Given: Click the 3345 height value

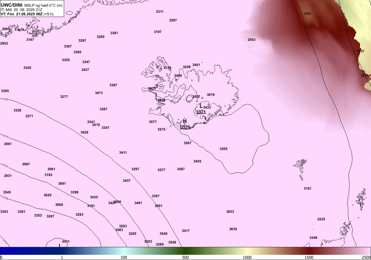Looking at the screenshot, I should coord(27,68).
